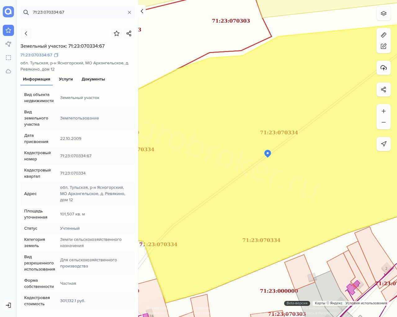Copy the cadastral number 71:23:070334:67
The height and width of the screenshot is (317, 397).
pos(56,55)
